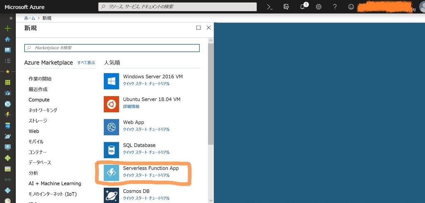Click すべて表示 next to Azure Marketplace
The image size is (425, 203).
[x=86, y=63]
